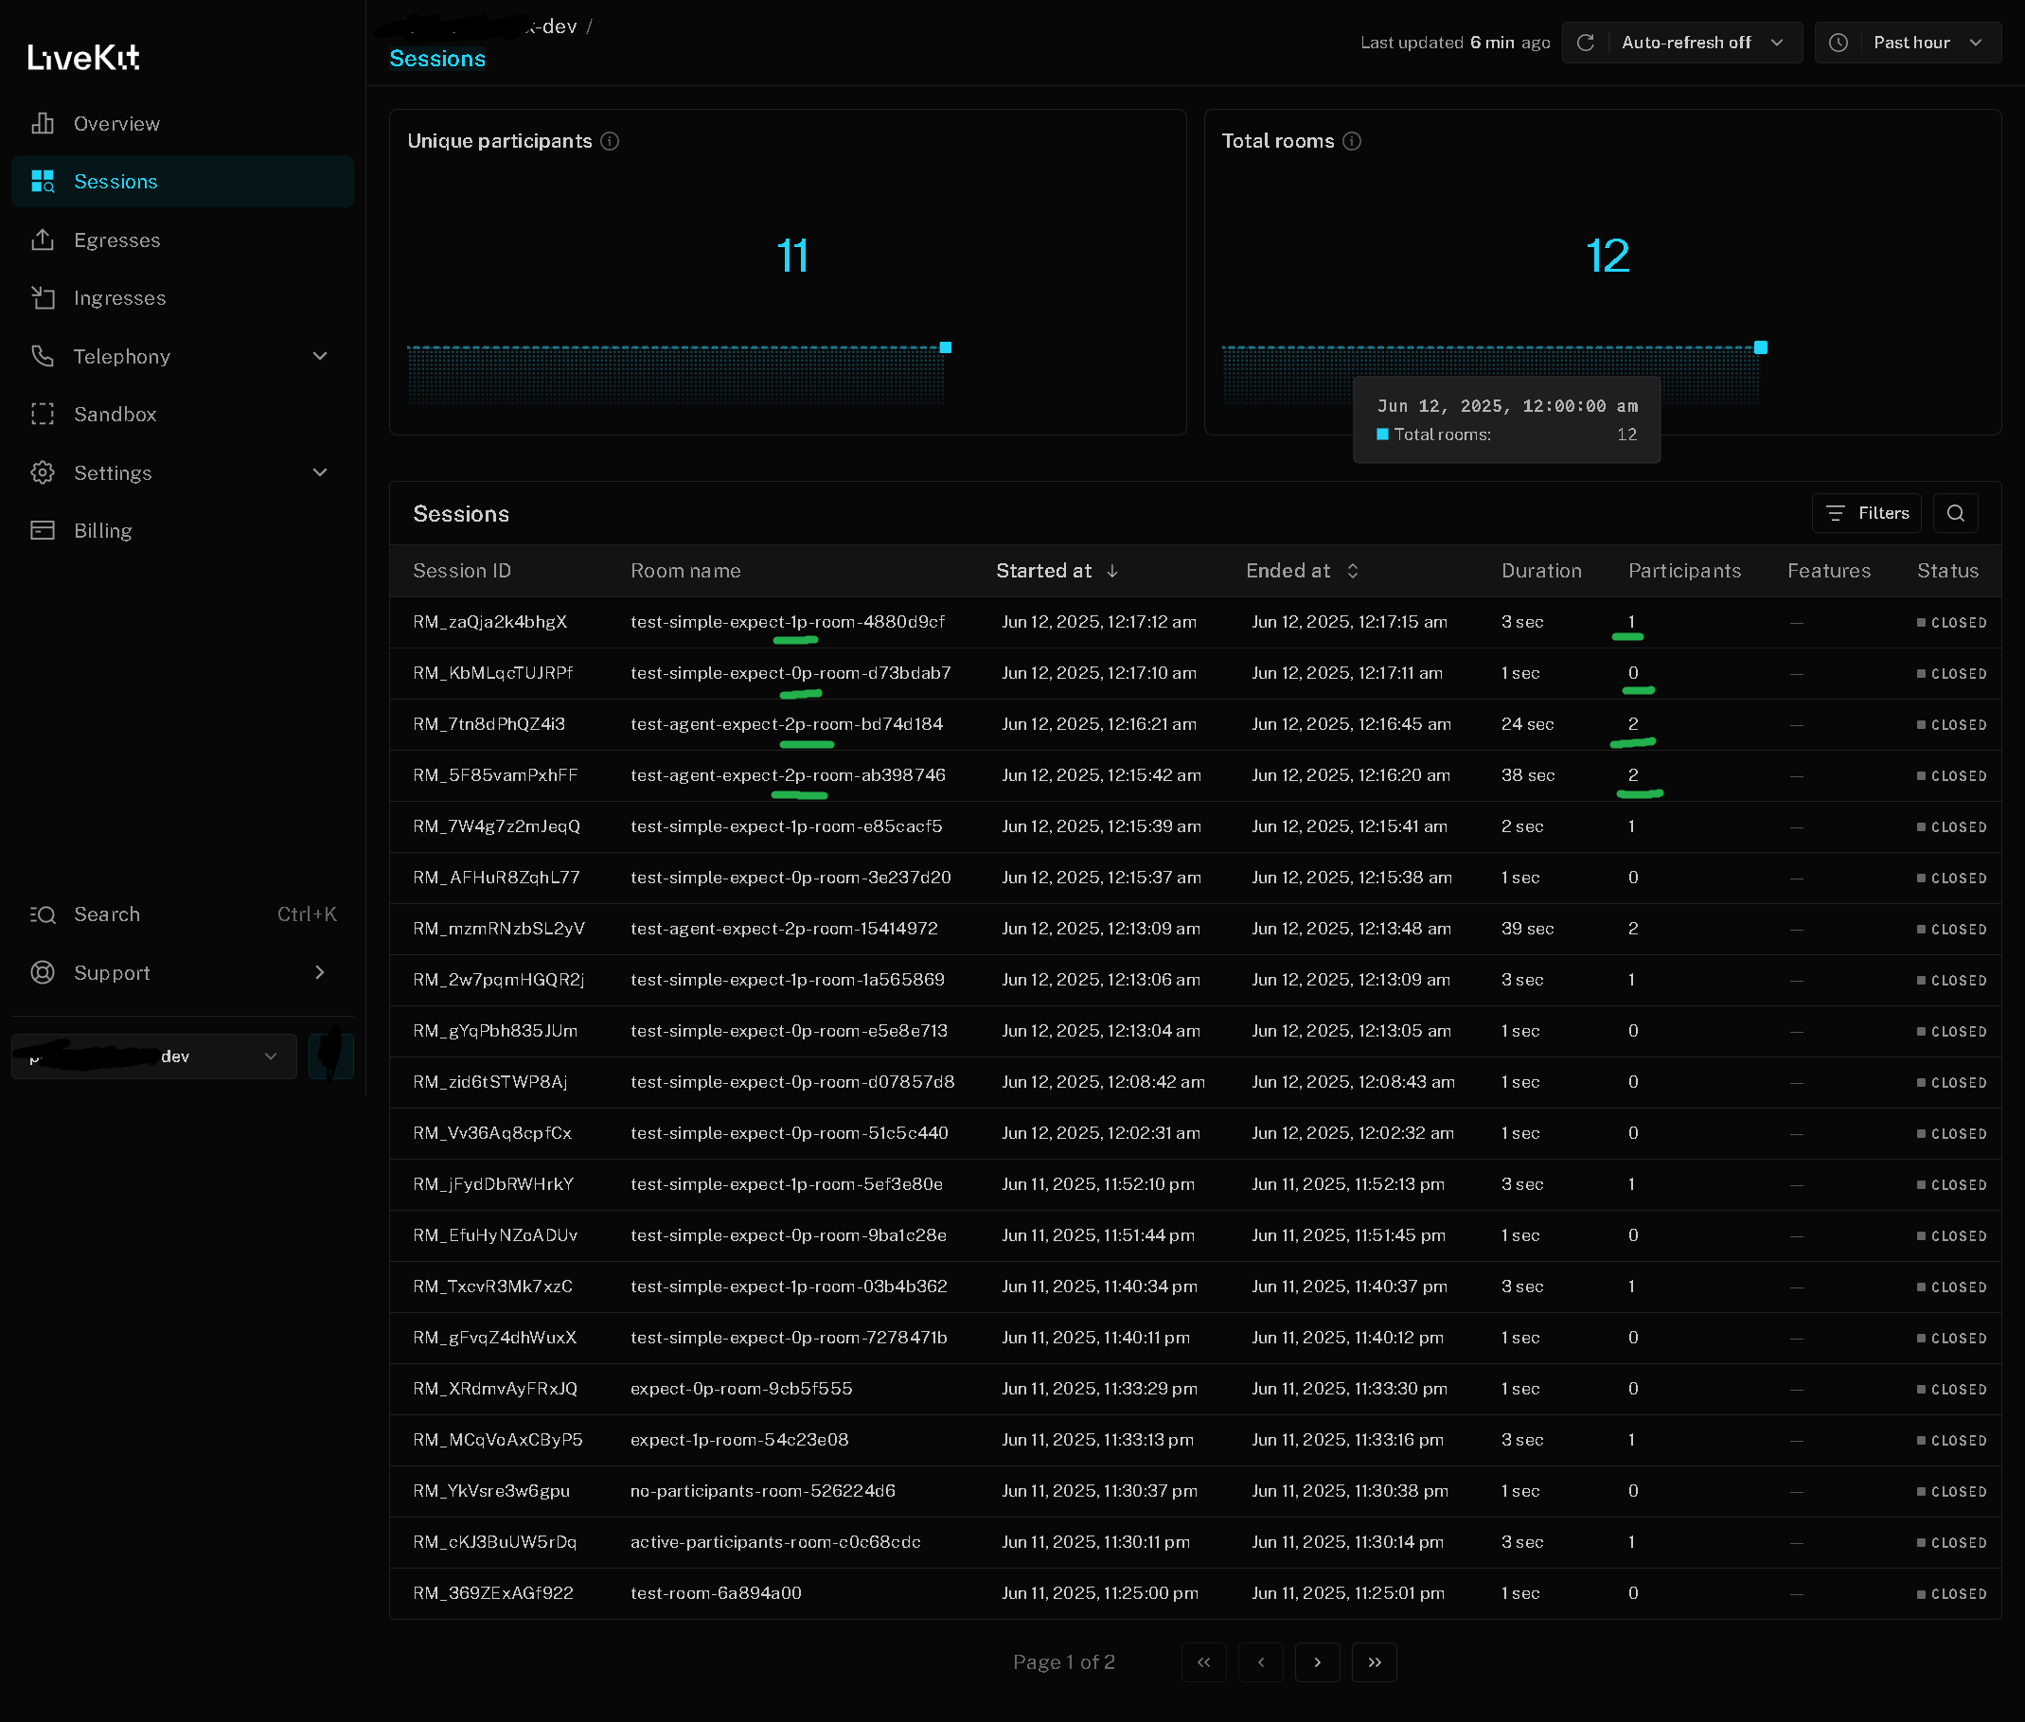Click room name test-agent-expect-2p-room-bd74d184

787,724
